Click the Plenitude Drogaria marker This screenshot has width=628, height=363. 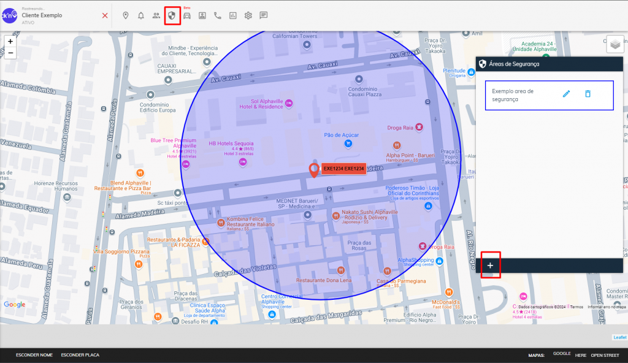click(471, 72)
